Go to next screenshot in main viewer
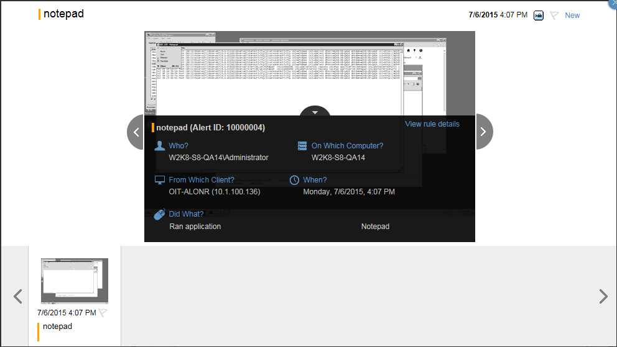 pos(484,132)
